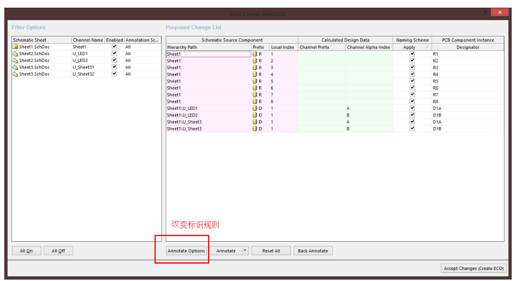Disable the Enabled checkbox for U_Sheet32

(x=114, y=74)
